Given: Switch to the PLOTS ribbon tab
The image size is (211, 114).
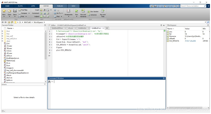Looking at the screenshot, I should pos(20,6).
